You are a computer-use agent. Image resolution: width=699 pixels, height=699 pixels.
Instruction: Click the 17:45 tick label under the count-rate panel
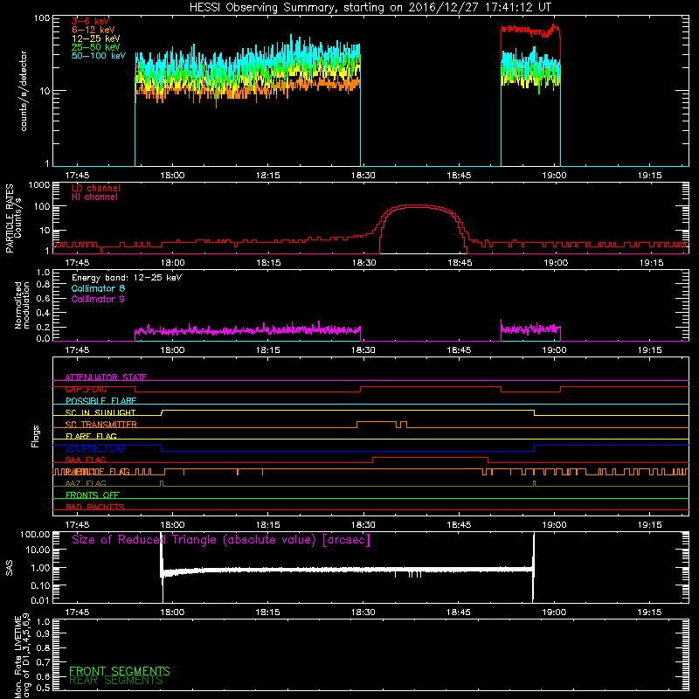pos(77,176)
